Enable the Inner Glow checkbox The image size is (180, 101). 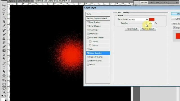(88, 34)
